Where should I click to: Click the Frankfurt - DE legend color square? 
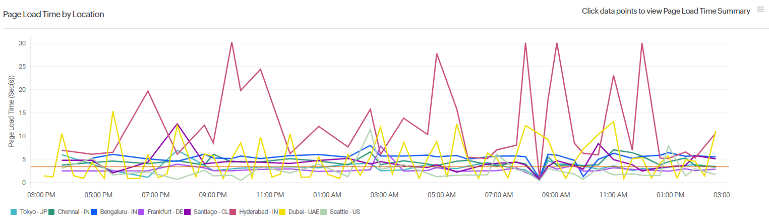142,212
